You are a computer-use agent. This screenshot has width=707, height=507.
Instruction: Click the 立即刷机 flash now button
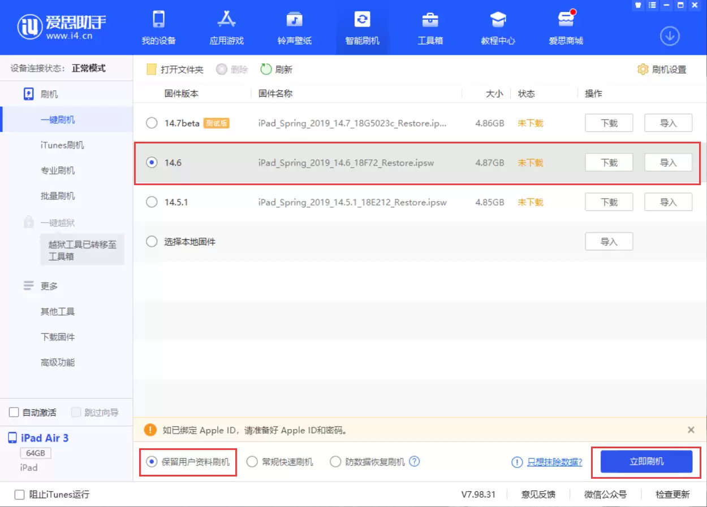(646, 462)
